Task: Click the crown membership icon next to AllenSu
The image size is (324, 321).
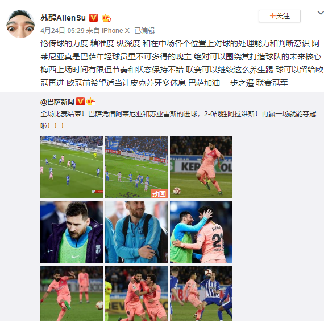Action: pyautogui.click(x=106, y=18)
